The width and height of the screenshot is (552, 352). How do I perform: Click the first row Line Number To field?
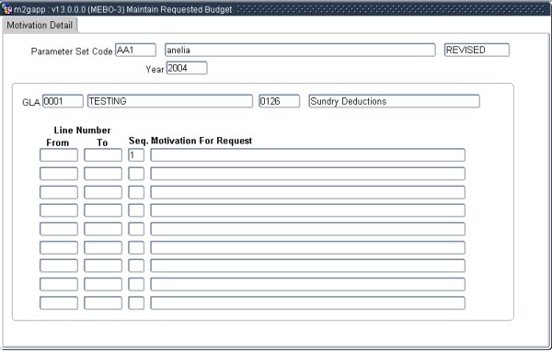[x=103, y=155]
